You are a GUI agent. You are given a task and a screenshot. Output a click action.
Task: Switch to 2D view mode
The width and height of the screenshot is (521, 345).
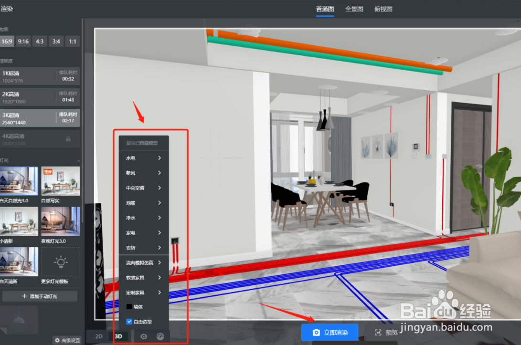click(99, 336)
